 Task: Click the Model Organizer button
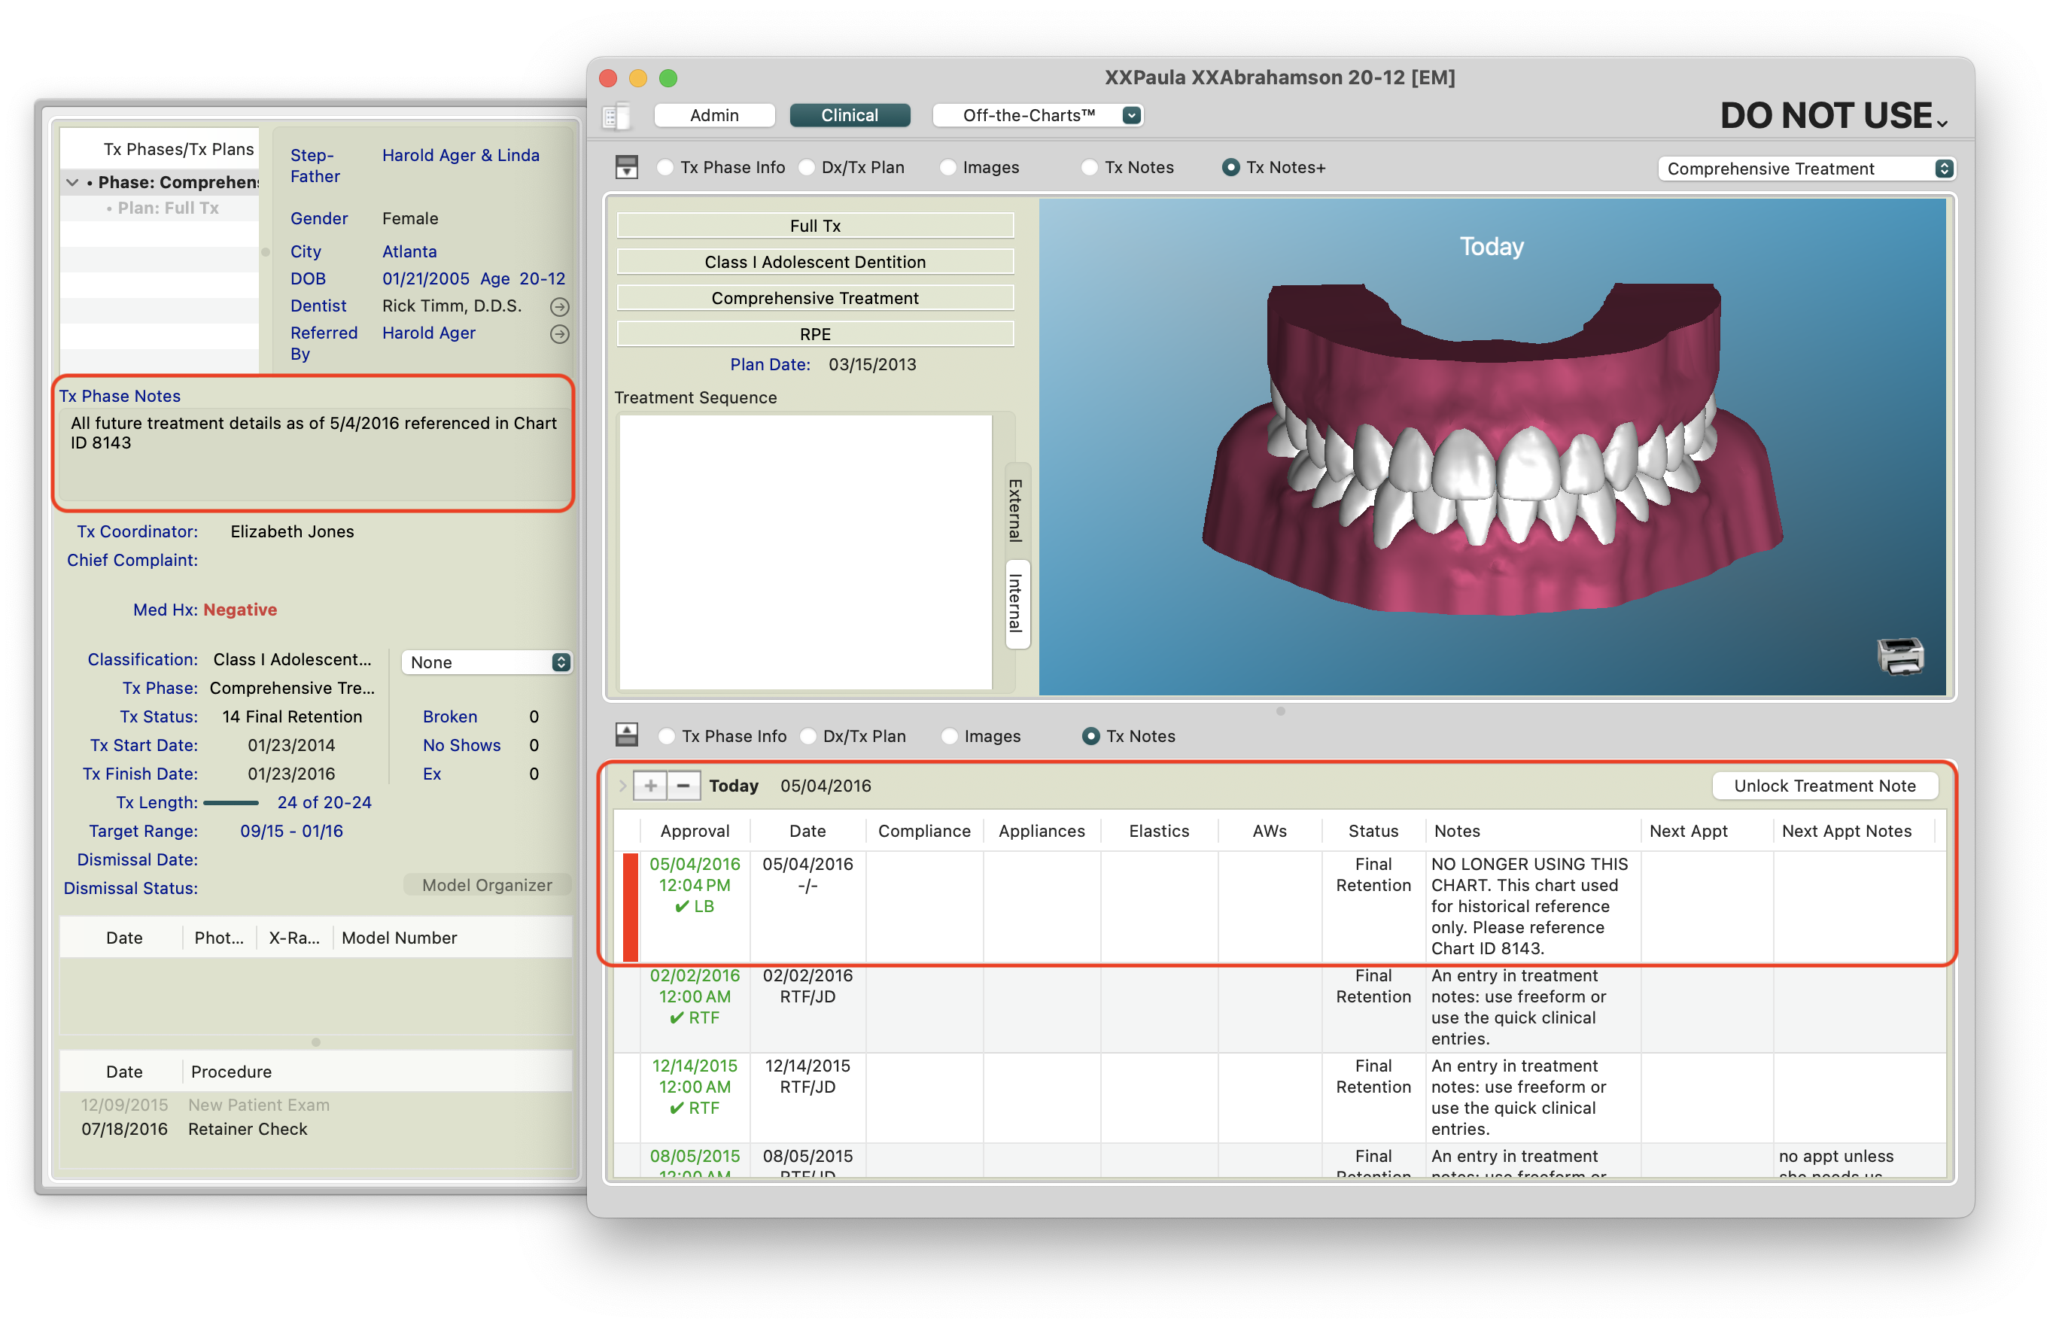point(487,884)
